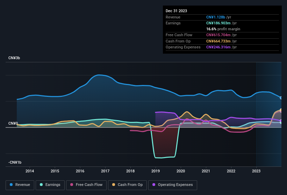Click the 2019 x-axis year label

click(x=156, y=171)
